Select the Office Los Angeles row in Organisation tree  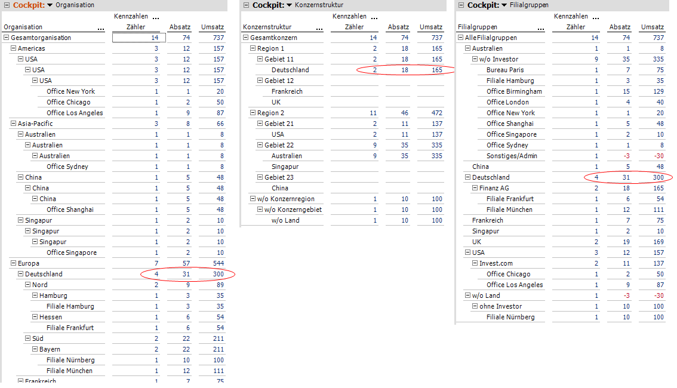(x=74, y=113)
